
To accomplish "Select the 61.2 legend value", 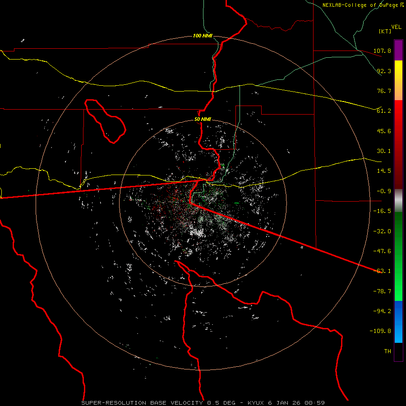I will pos(384,111).
